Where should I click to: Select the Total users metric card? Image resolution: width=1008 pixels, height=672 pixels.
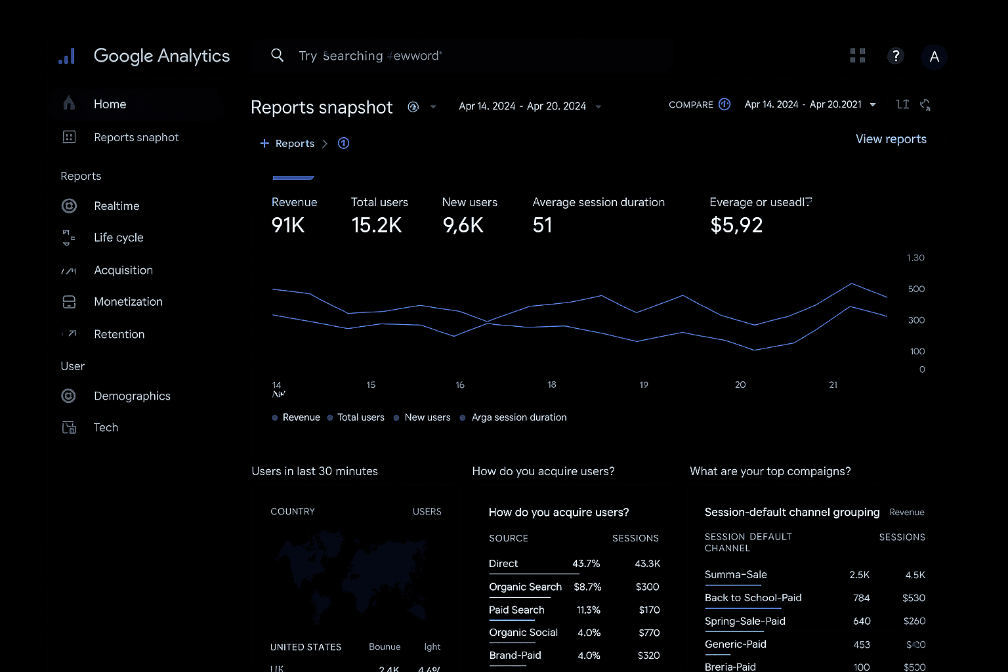379,216
